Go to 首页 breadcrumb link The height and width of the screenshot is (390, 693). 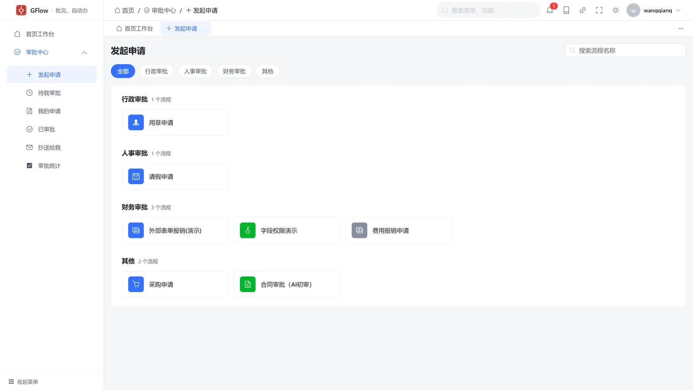(x=124, y=10)
